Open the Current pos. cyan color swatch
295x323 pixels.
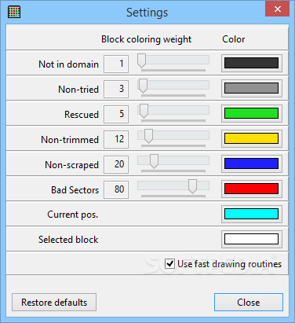251,214
